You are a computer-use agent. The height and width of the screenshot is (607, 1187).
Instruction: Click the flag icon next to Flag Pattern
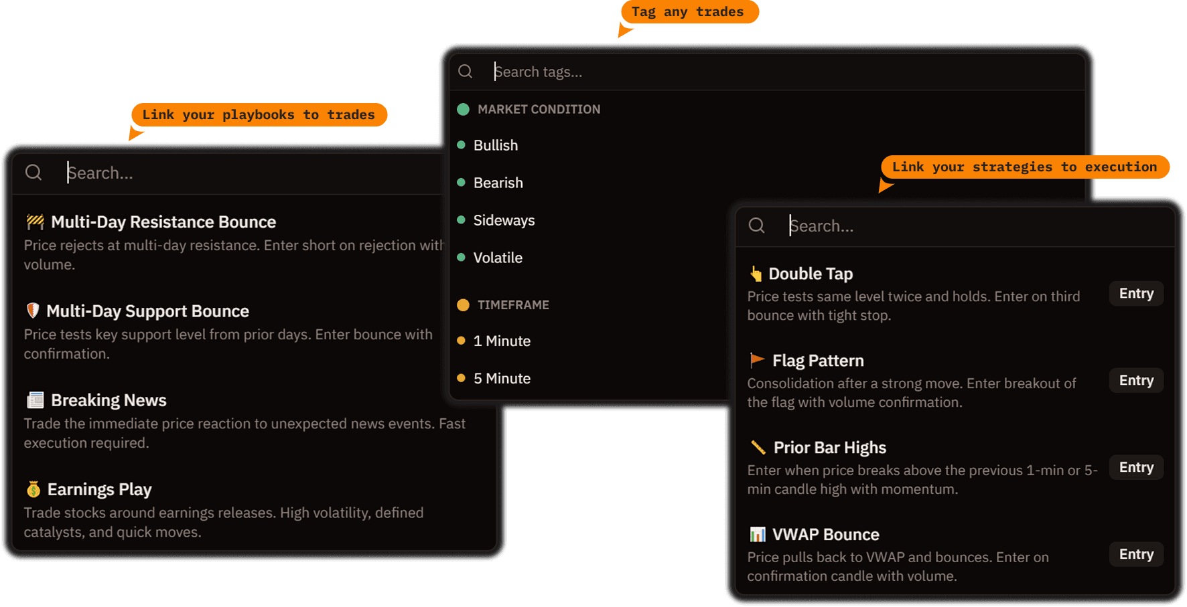point(757,360)
